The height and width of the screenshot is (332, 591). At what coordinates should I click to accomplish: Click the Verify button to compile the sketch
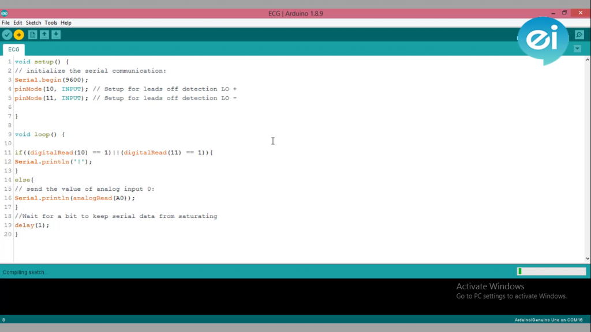(7, 35)
